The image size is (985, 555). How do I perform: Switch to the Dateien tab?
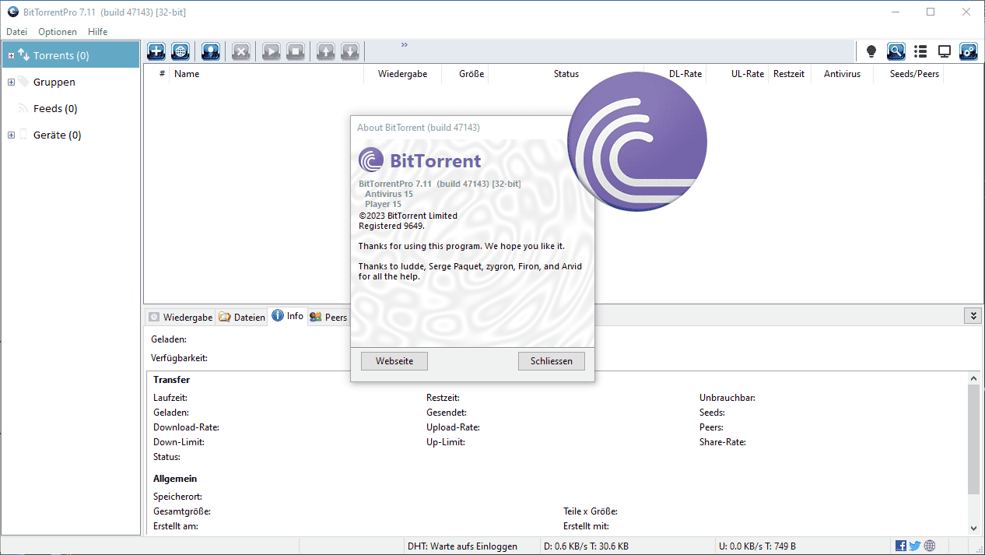coord(242,317)
